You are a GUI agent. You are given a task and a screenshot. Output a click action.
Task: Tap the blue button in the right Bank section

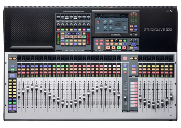click(134, 66)
